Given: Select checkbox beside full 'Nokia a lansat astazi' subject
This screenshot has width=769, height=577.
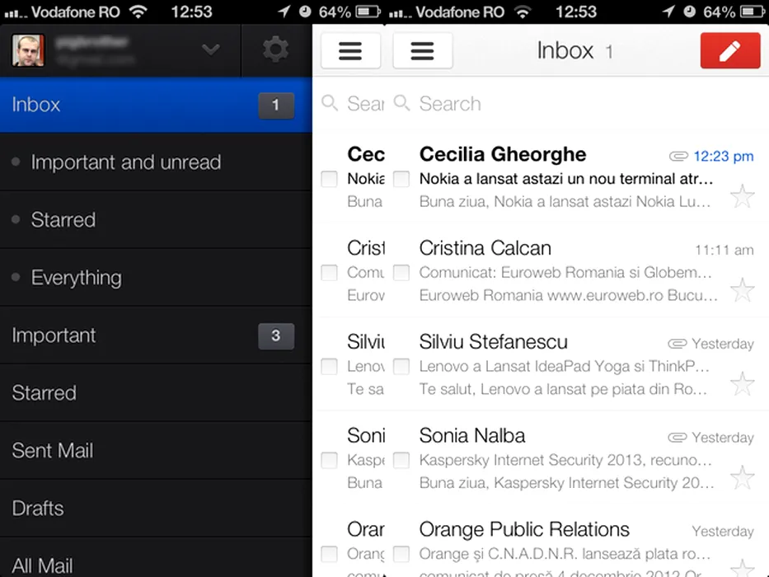Looking at the screenshot, I should 401,179.
